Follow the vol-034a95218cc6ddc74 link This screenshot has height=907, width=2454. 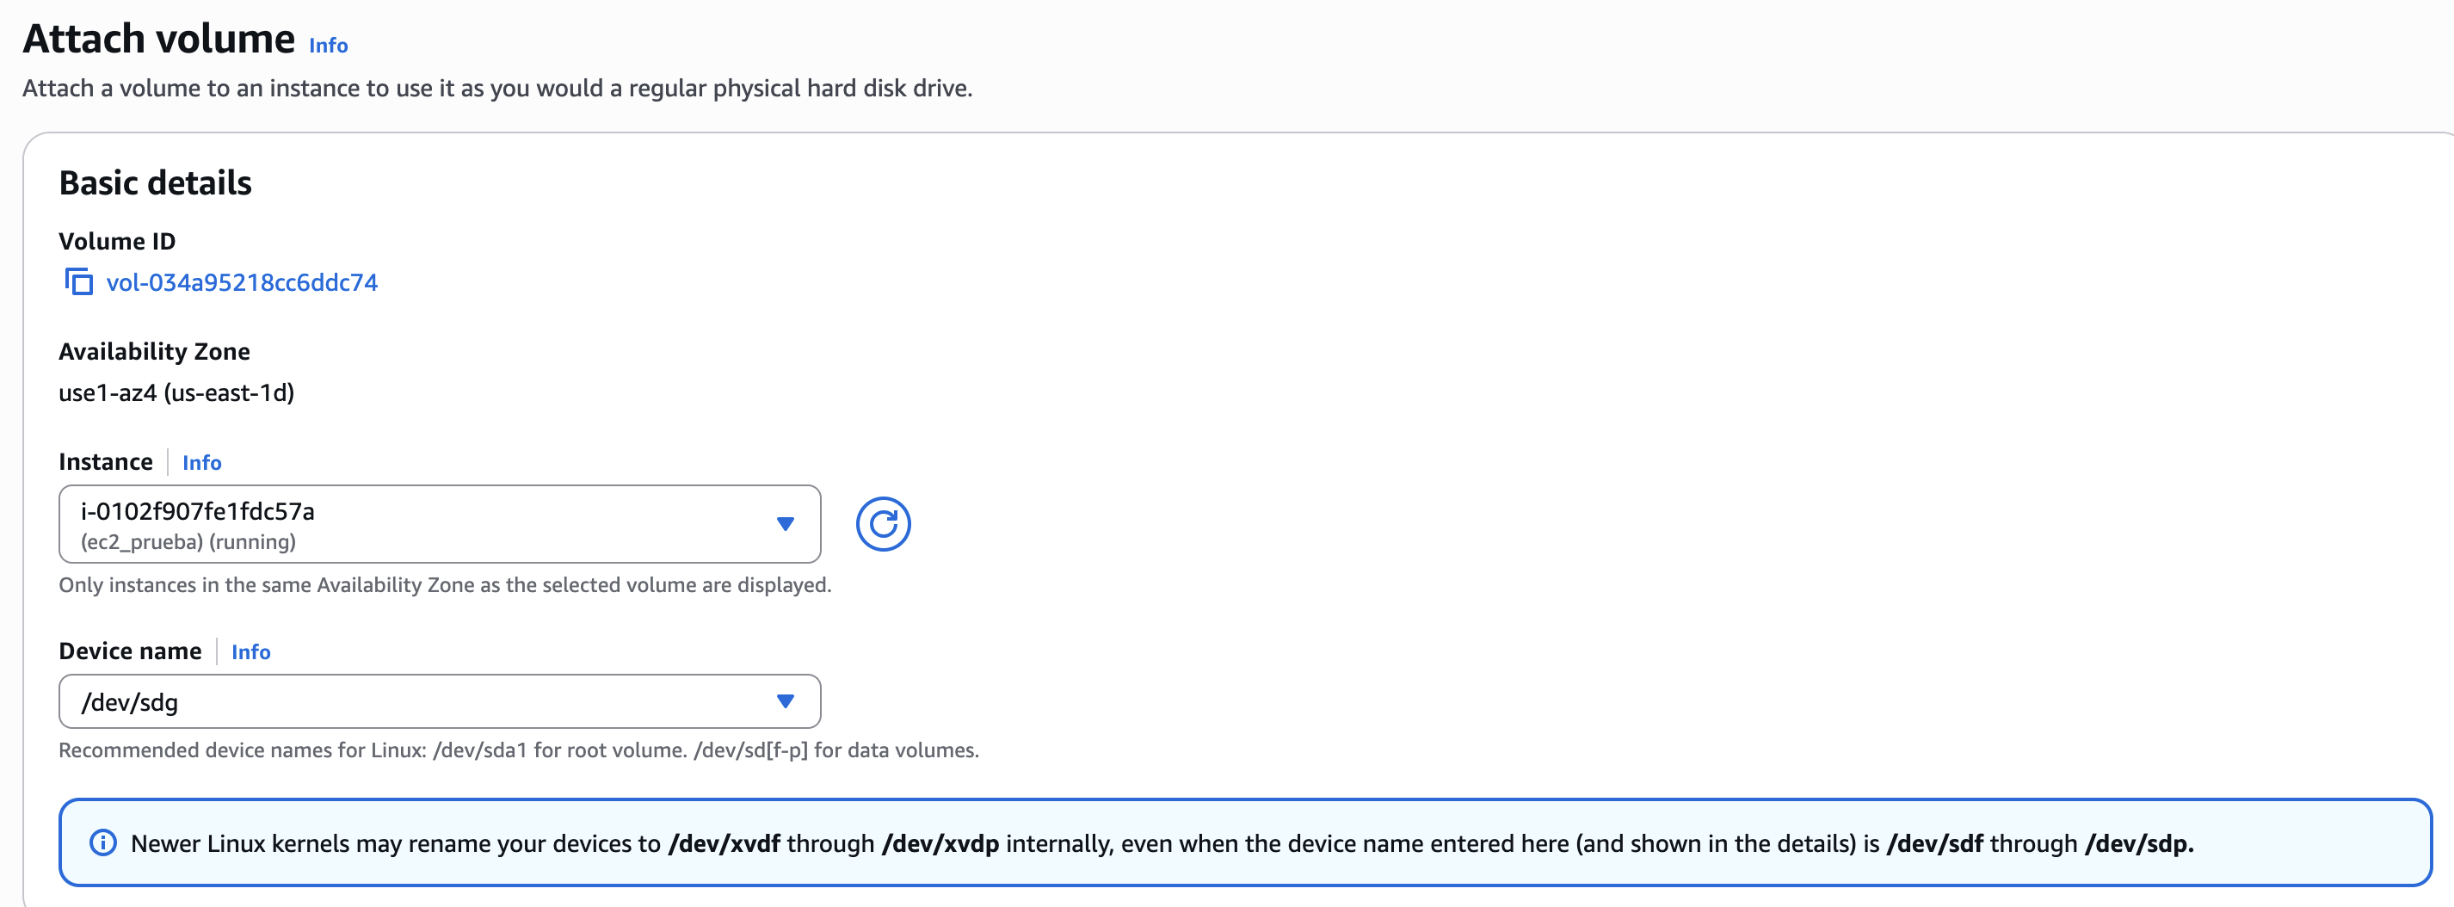coord(242,282)
